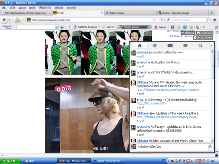219x164 pixels.
Task: Open the G.D TV image post
Action: coord(87,116)
